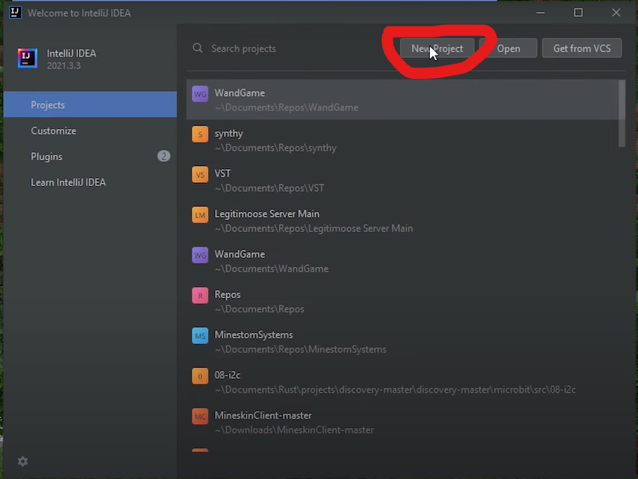
Task: Open the Plugins section
Action: (x=90, y=156)
